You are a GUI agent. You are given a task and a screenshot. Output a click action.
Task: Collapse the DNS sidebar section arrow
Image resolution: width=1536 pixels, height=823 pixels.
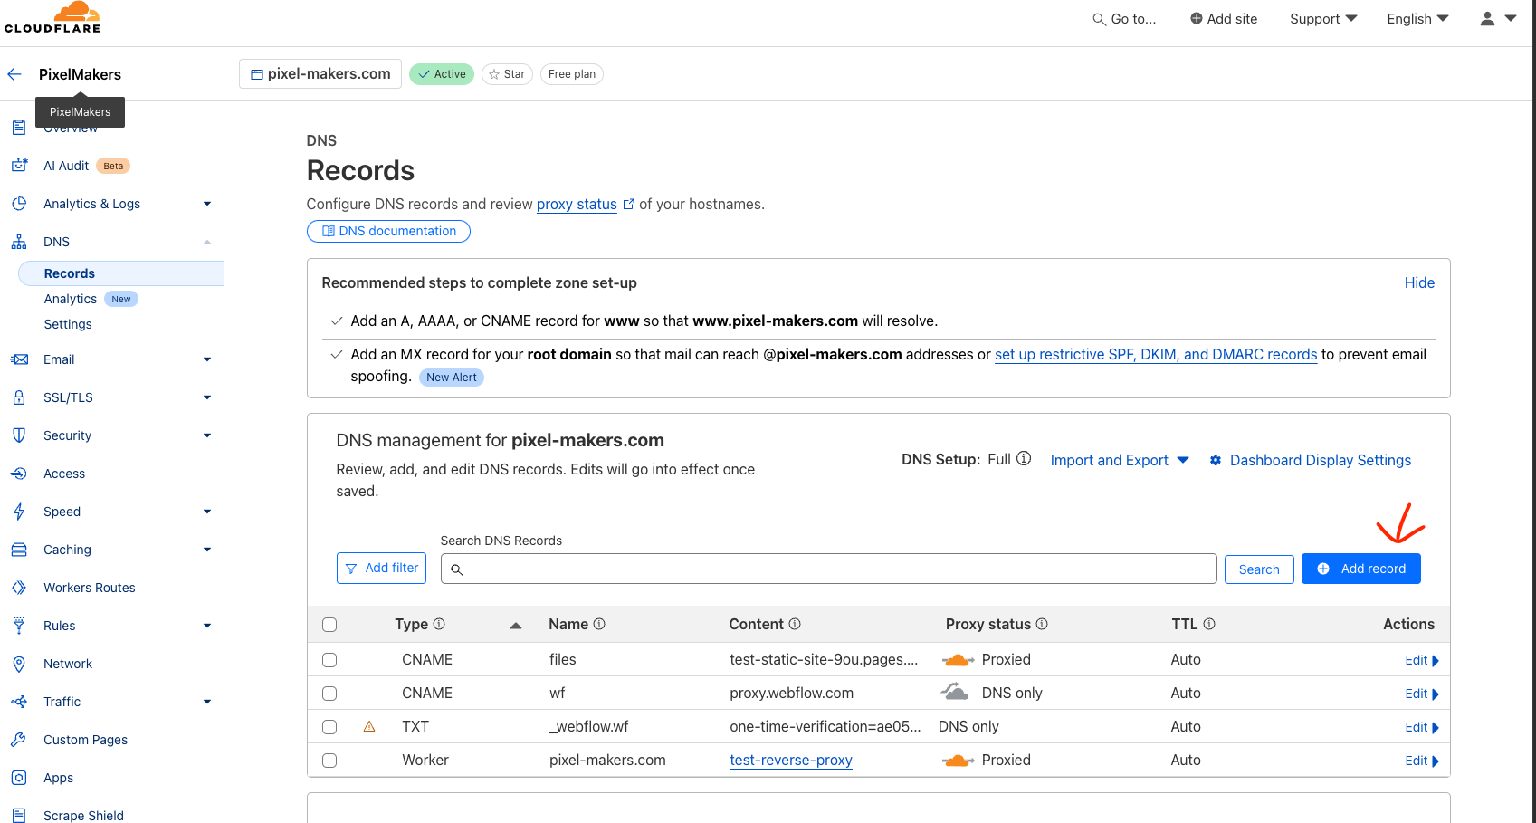(207, 242)
